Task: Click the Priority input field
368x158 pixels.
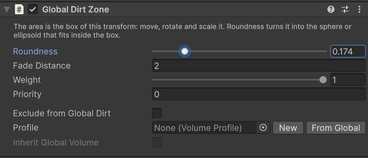Action: (x=259, y=94)
